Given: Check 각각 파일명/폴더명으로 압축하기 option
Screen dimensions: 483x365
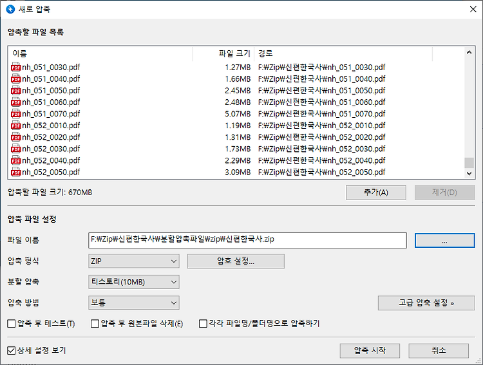Looking at the screenshot, I should click(x=203, y=323).
